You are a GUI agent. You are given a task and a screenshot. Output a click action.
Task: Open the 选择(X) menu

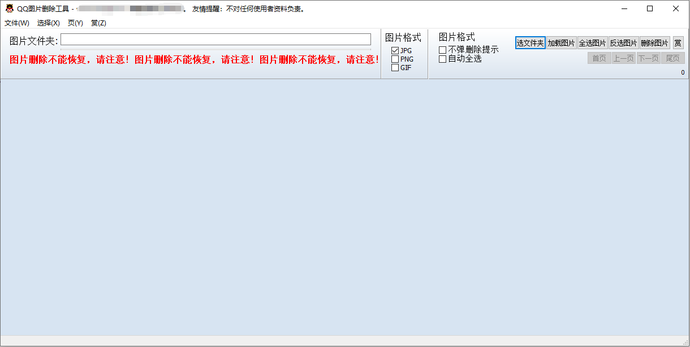(49, 23)
